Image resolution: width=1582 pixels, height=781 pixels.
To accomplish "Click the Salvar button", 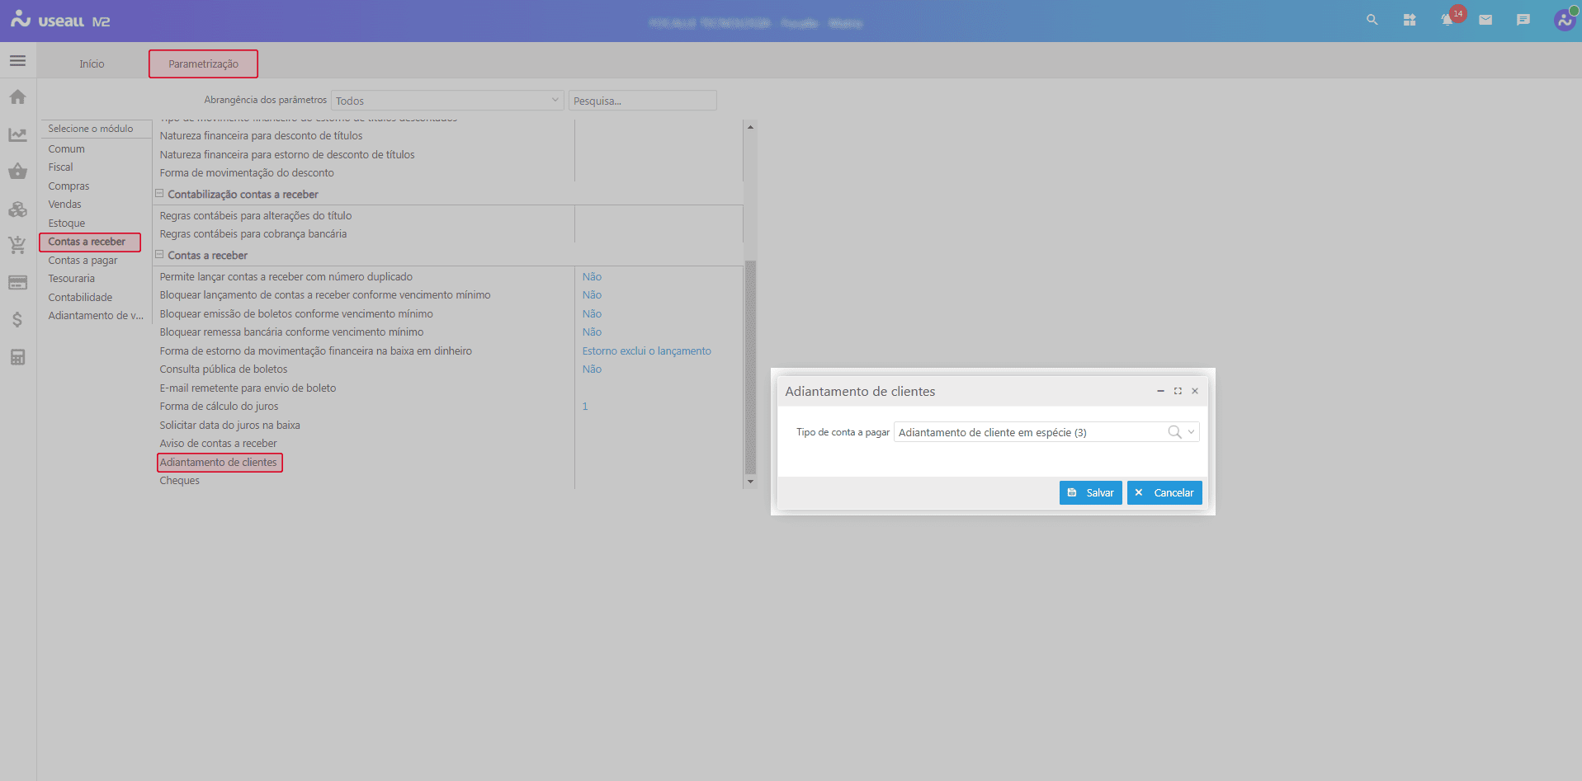I will pyautogui.click(x=1090, y=493).
